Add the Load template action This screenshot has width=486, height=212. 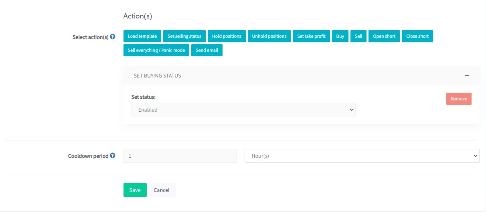142,36
